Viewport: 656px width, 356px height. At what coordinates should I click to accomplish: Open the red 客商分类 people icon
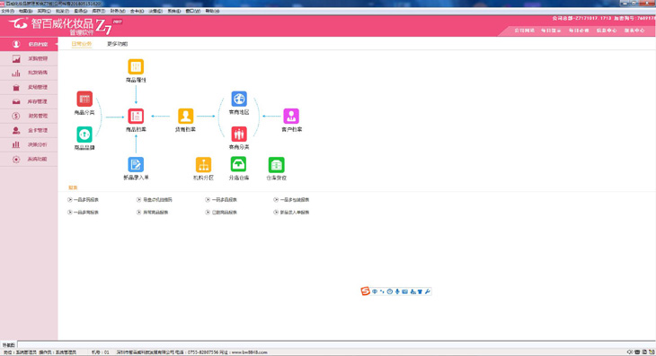click(239, 134)
